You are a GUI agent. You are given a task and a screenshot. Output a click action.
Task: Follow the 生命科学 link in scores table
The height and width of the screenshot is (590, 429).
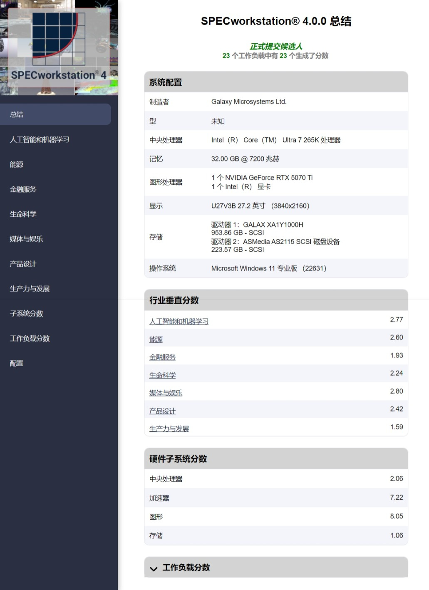pos(163,375)
